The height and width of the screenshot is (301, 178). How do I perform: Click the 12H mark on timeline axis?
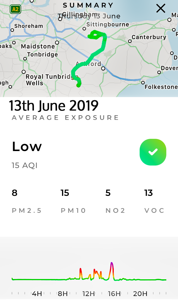pyautogui.click(x=88, y=293)
